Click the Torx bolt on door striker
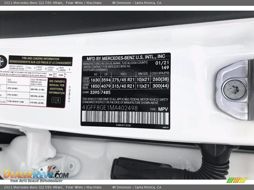This screenshot has width=254, height=190. point(234,90)
